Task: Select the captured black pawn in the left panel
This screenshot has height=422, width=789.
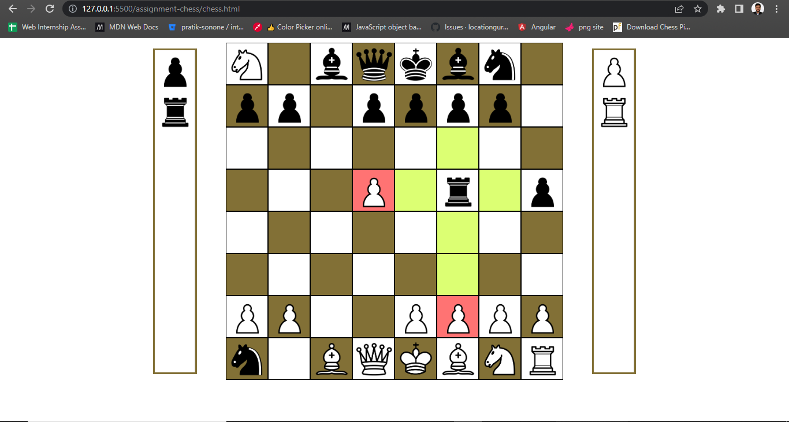Action: (175, 72)
